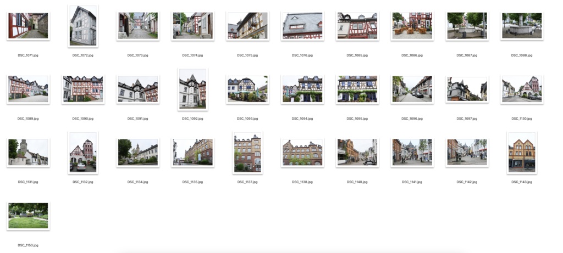563x253 pixels.
Task: Click the DSC_1097.jpg thumbnail
Action: pyautogui.click(x=467, y=89)
